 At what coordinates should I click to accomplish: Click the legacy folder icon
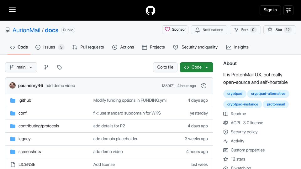coord(13,139)
